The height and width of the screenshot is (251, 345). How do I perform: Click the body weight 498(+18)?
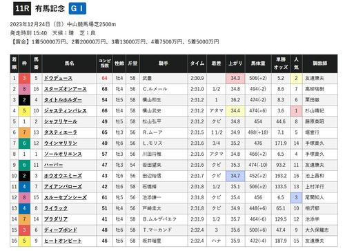tap(258, 132)
